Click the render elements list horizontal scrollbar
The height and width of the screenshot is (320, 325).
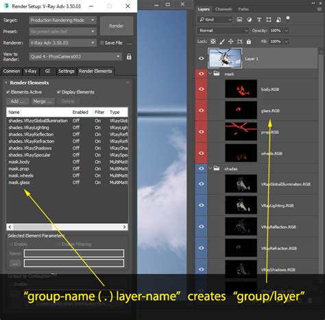67,227
